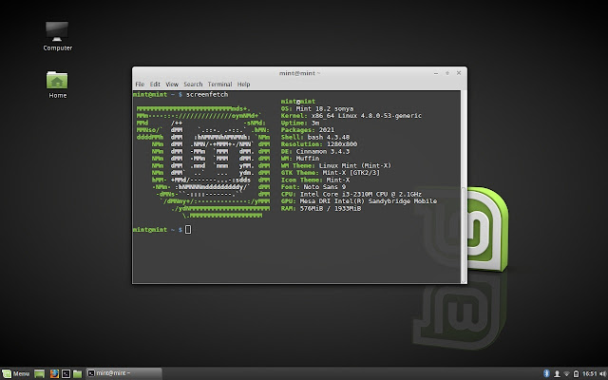Open the 16:51 clock calendar
Image resolution: width=608 pixels, height=380 pixels.
589,373
